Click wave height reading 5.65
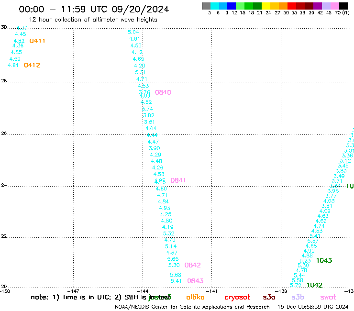This screenshot has width=354, height=311. click(173, 259)
